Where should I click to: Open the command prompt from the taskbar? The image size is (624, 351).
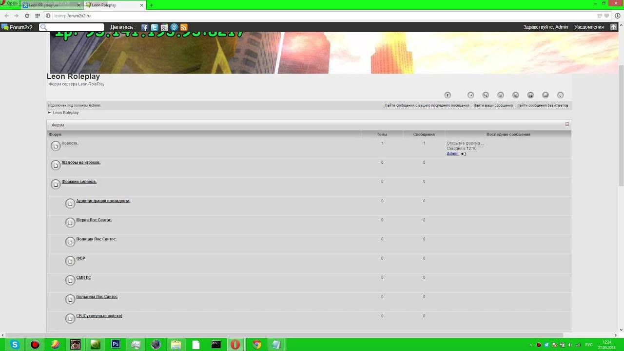(x=216, y=345)
